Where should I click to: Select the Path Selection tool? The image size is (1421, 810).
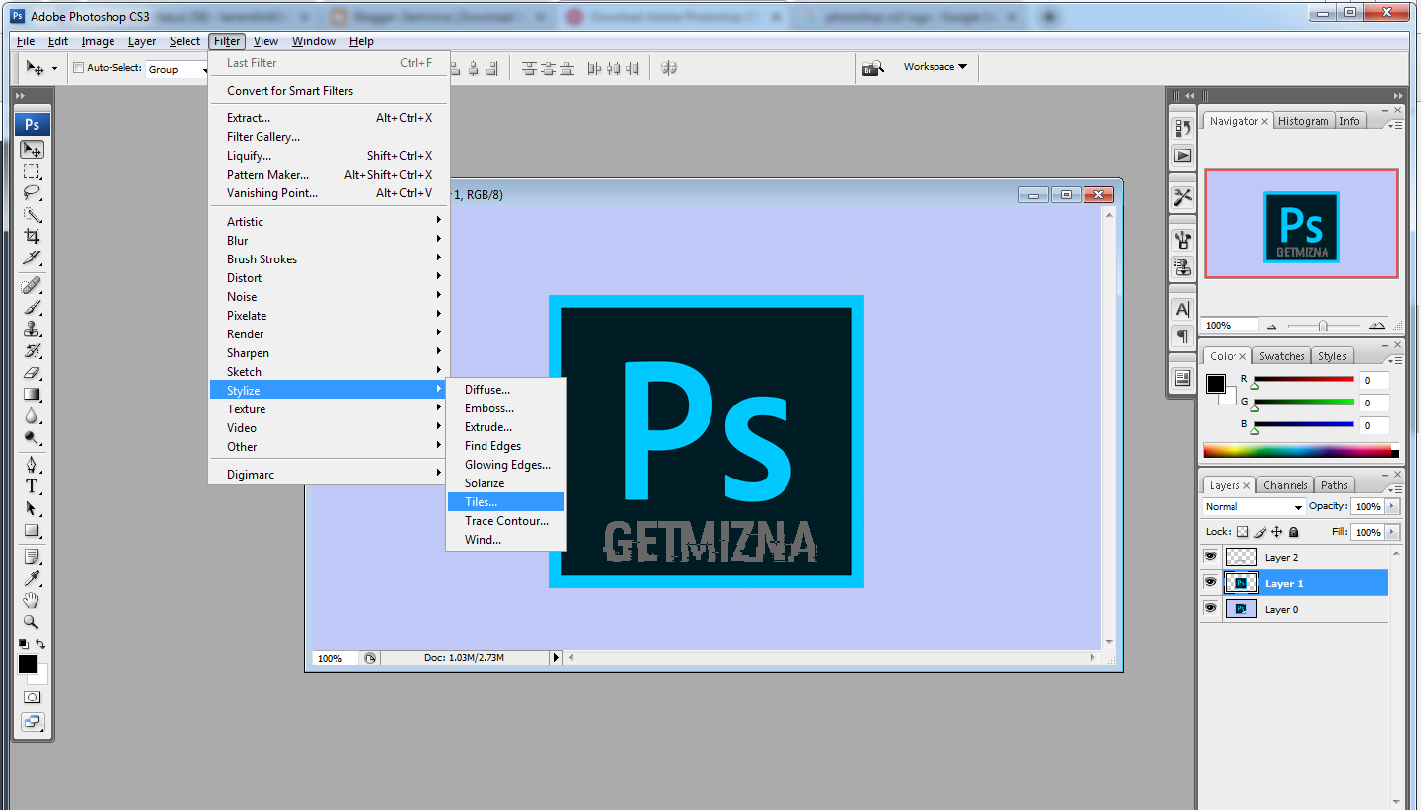pos(33,508)
